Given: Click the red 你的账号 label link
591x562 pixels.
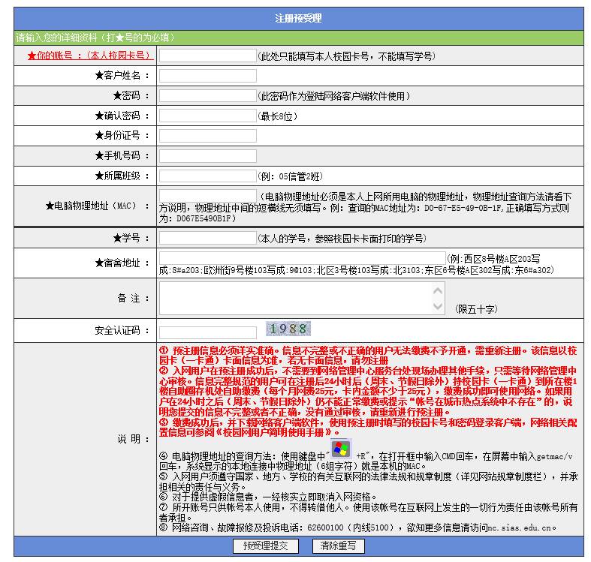Looking at the screenshot, I should 89,56.
